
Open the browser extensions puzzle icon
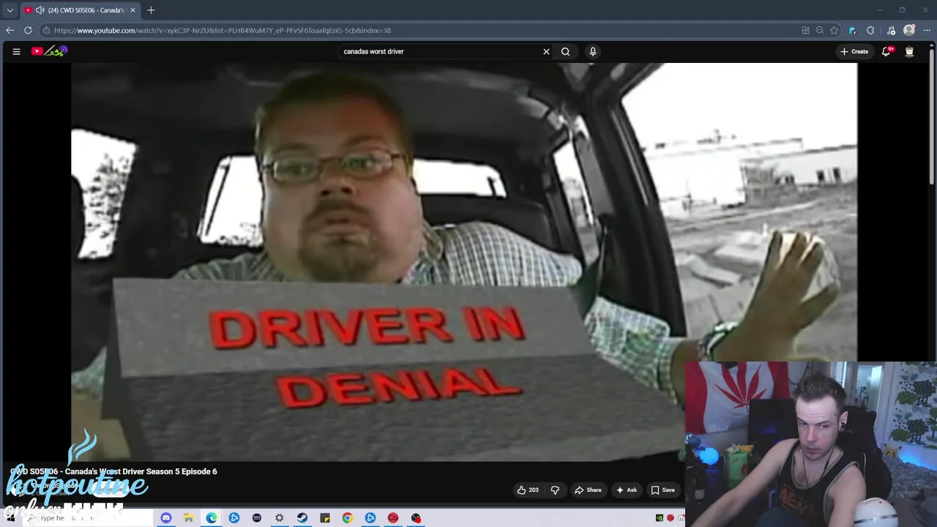(870, 30)
